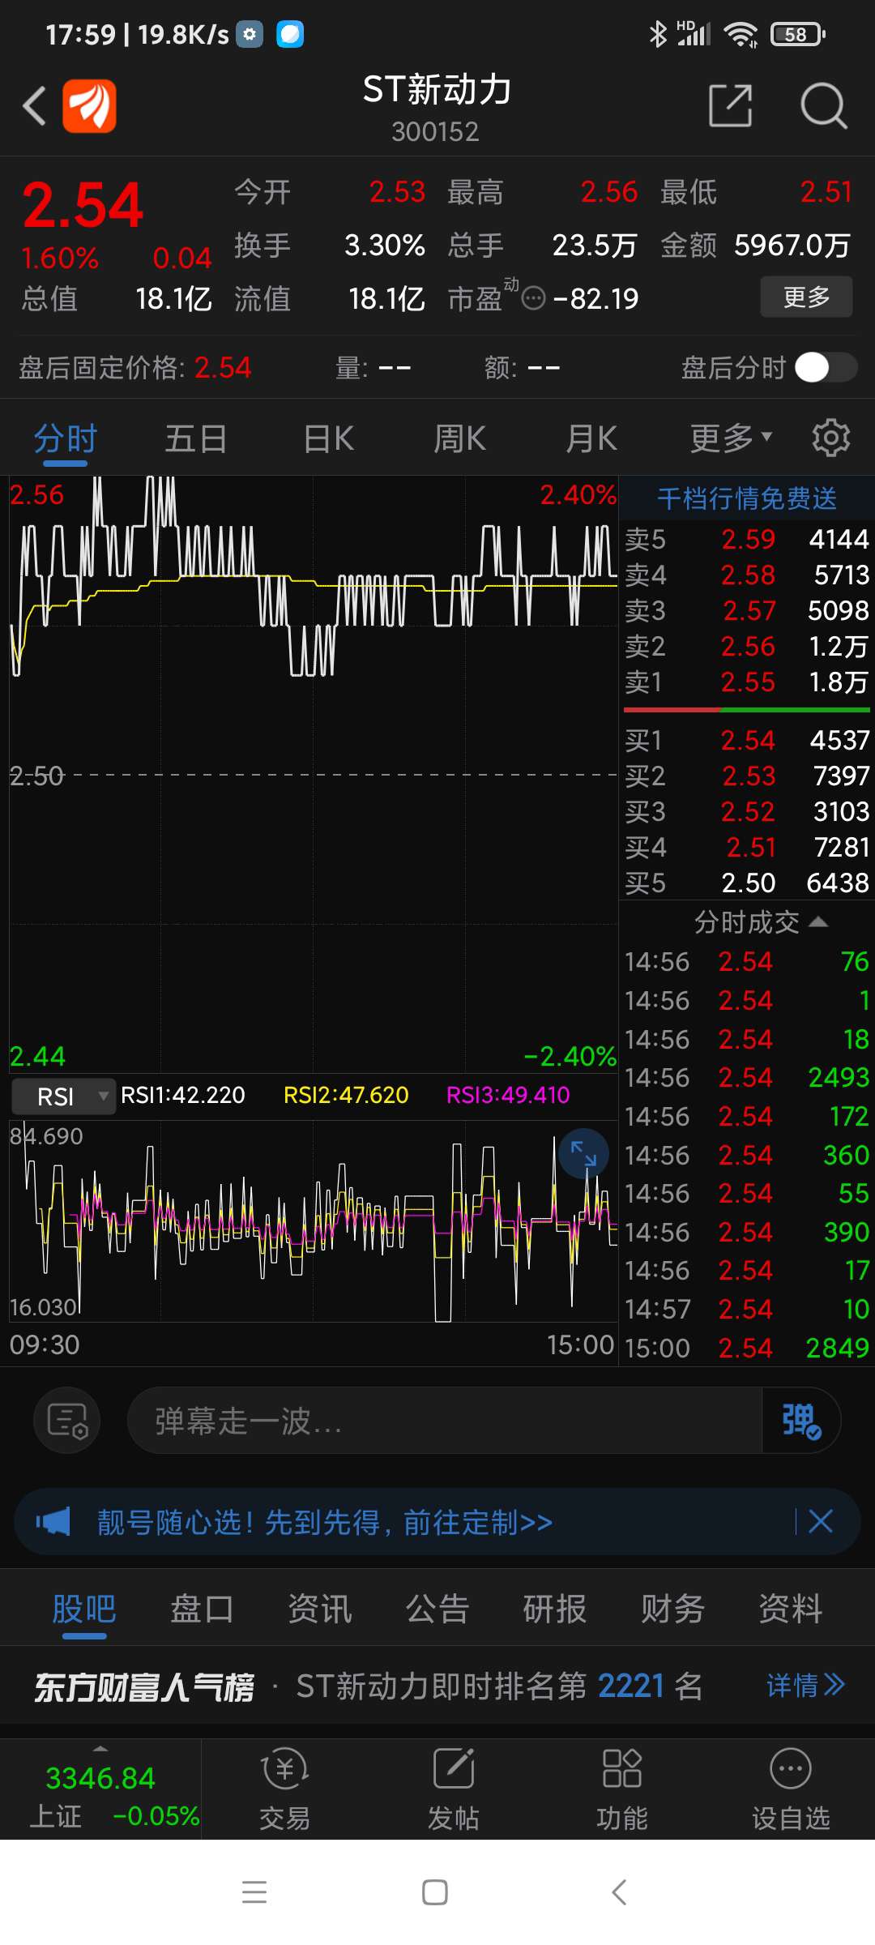
Task: Open the 研报 tab
Action: (555, 1609)
